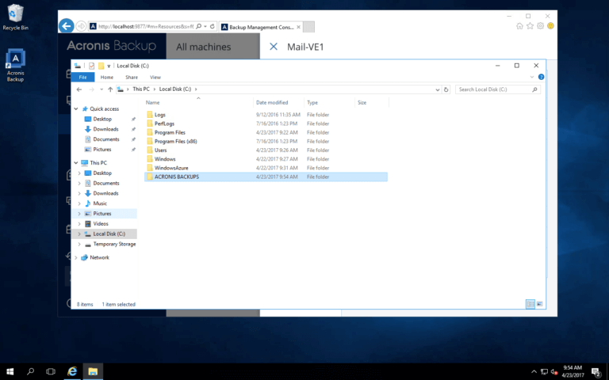Expand the Music node under This PC
This screenshot has width=609, height=380.
(x=79, y=203)
